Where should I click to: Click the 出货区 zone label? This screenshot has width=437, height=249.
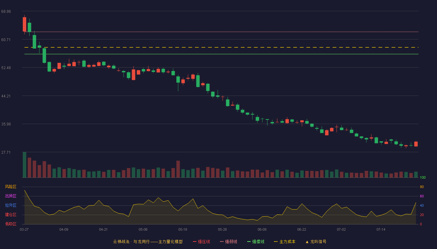[11, 196]
